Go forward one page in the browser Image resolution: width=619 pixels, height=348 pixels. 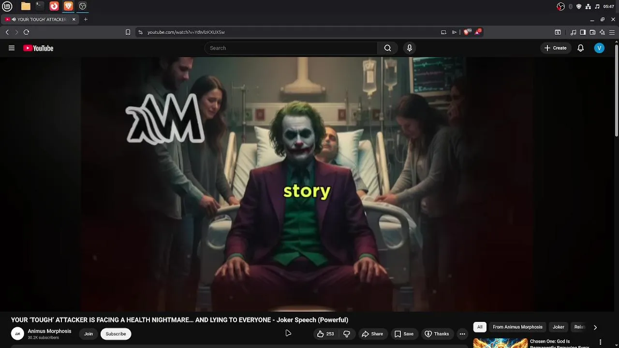(x=16, y=32)
